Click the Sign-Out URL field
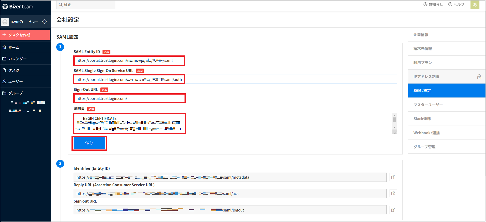Screen dimensions: 486x222 pyautogui.click(x=235, y=99)
